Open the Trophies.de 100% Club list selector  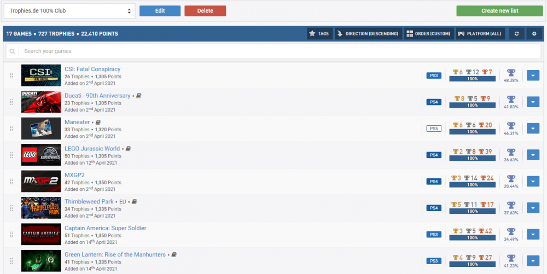pos(69,10)
